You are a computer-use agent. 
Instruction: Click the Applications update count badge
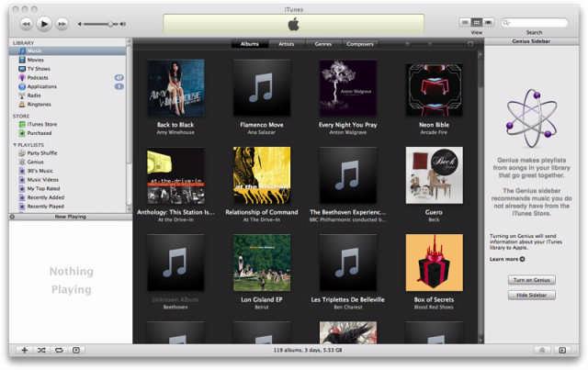[119, 86]
